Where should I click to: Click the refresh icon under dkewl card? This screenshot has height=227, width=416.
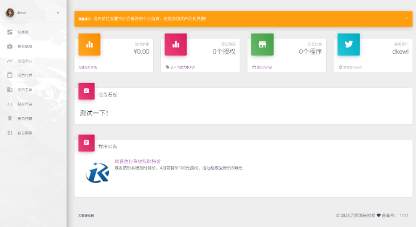click(x=340, y=67)
